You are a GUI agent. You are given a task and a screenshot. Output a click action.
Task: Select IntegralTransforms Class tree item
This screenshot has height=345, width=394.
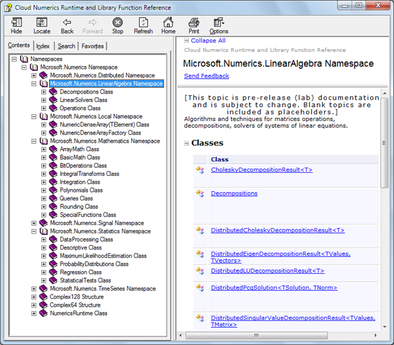point(89,174)
